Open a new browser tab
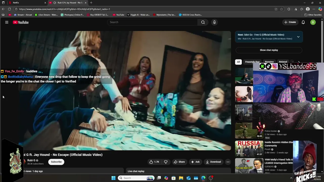The width and height of the screenshot is (324, 182). [91, 3]
